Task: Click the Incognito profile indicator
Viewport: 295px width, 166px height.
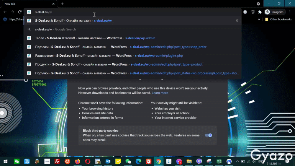Action: click(x=275, y=12)
